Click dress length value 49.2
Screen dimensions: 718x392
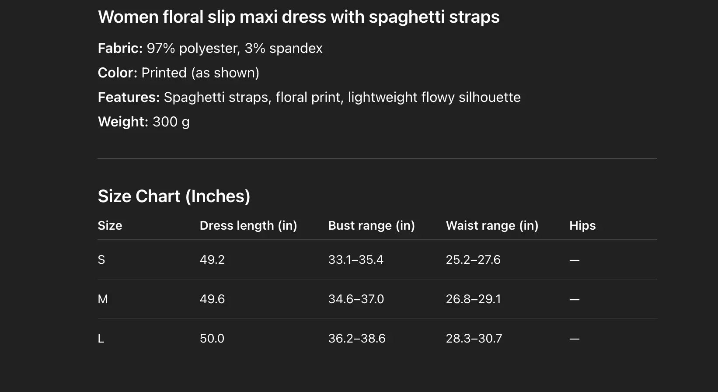pos(212,260)
